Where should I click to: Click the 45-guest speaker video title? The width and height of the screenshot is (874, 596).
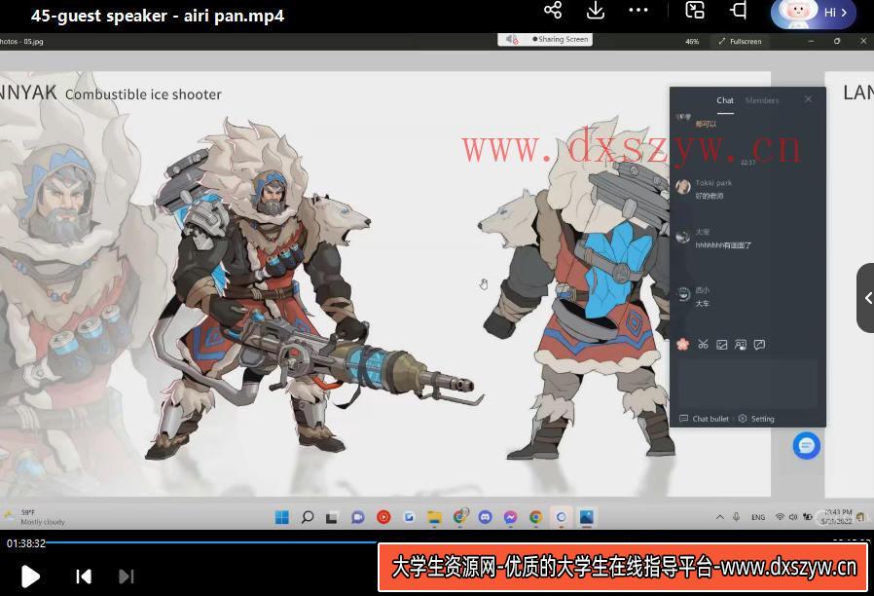[158, 15]
